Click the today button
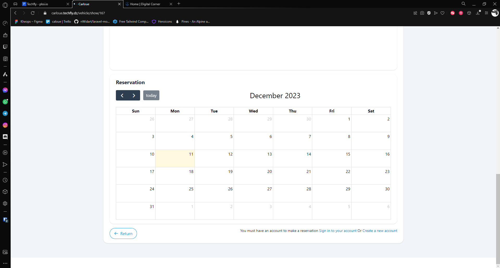The image size is (500, 268). coord(151,96)
